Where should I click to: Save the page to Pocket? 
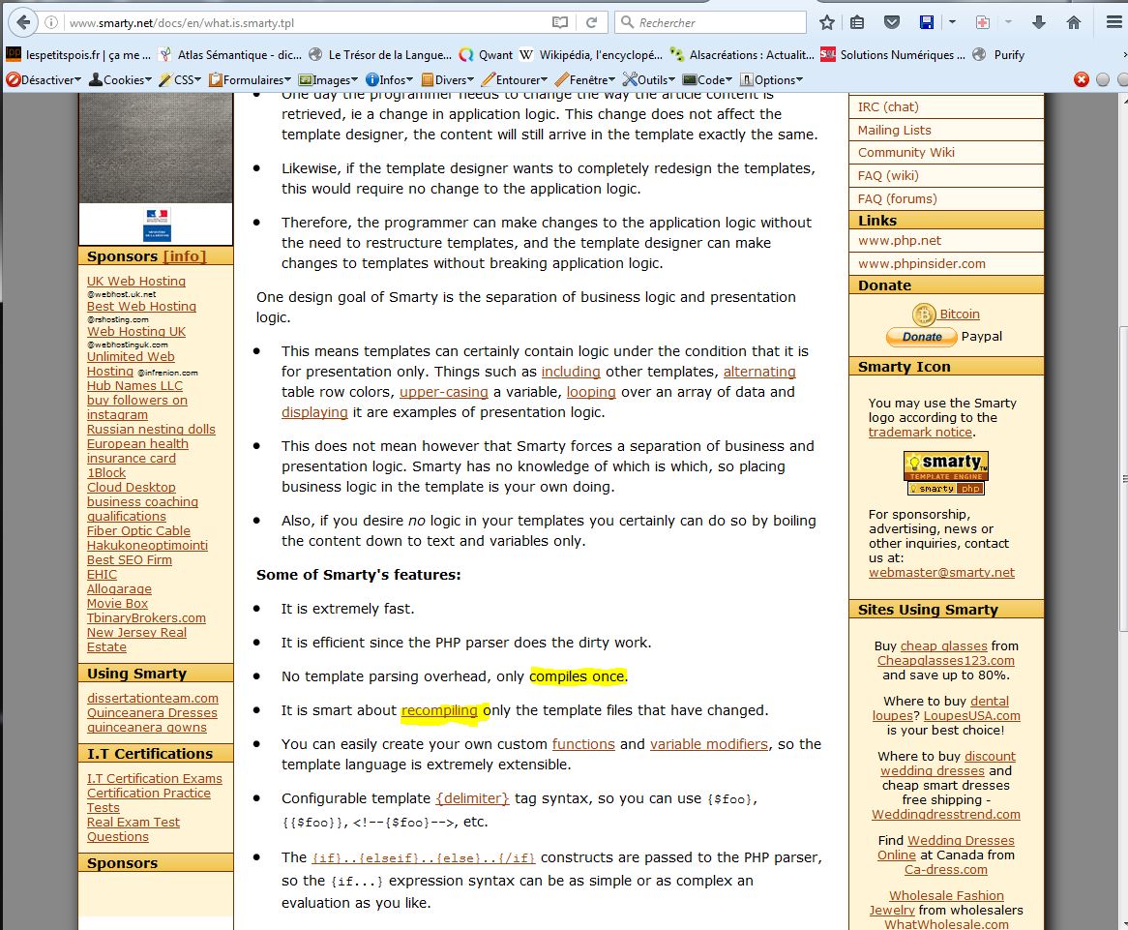[893, 22]
